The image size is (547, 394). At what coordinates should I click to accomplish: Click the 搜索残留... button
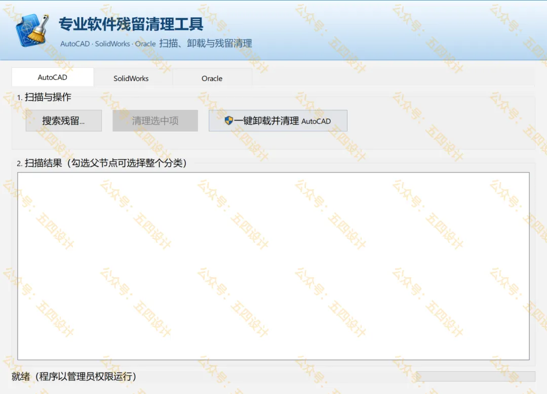coord(64,120)
